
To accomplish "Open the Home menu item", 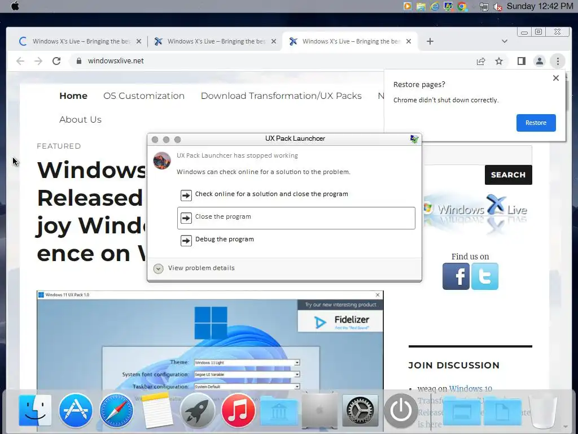I will 73,96.
